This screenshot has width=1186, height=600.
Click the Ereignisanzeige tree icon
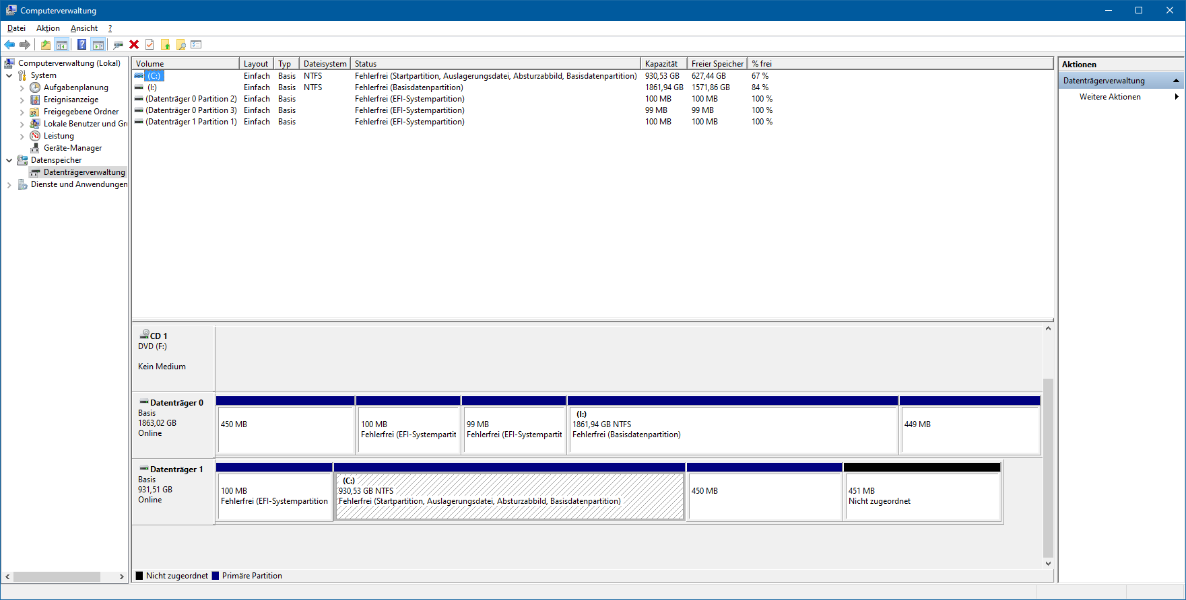(35, 100)
